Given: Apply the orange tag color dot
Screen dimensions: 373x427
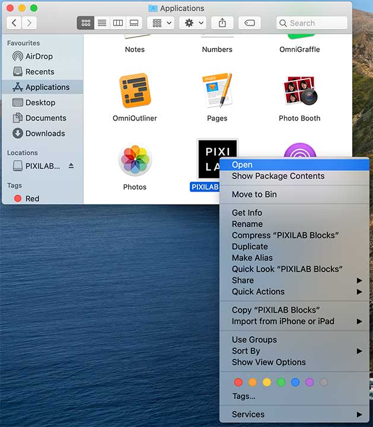Looking at the screenshot, I should pyautogui.click(x=253, y=382).
